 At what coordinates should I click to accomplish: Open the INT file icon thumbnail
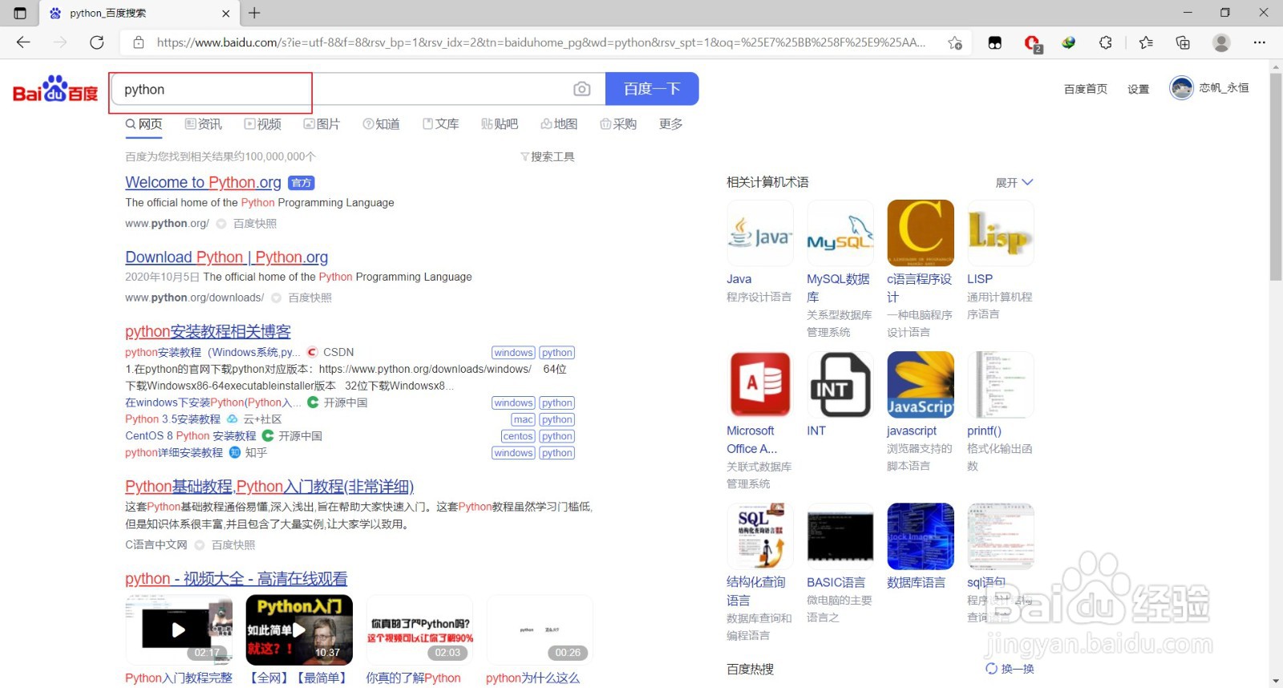[x=840, y=385]
